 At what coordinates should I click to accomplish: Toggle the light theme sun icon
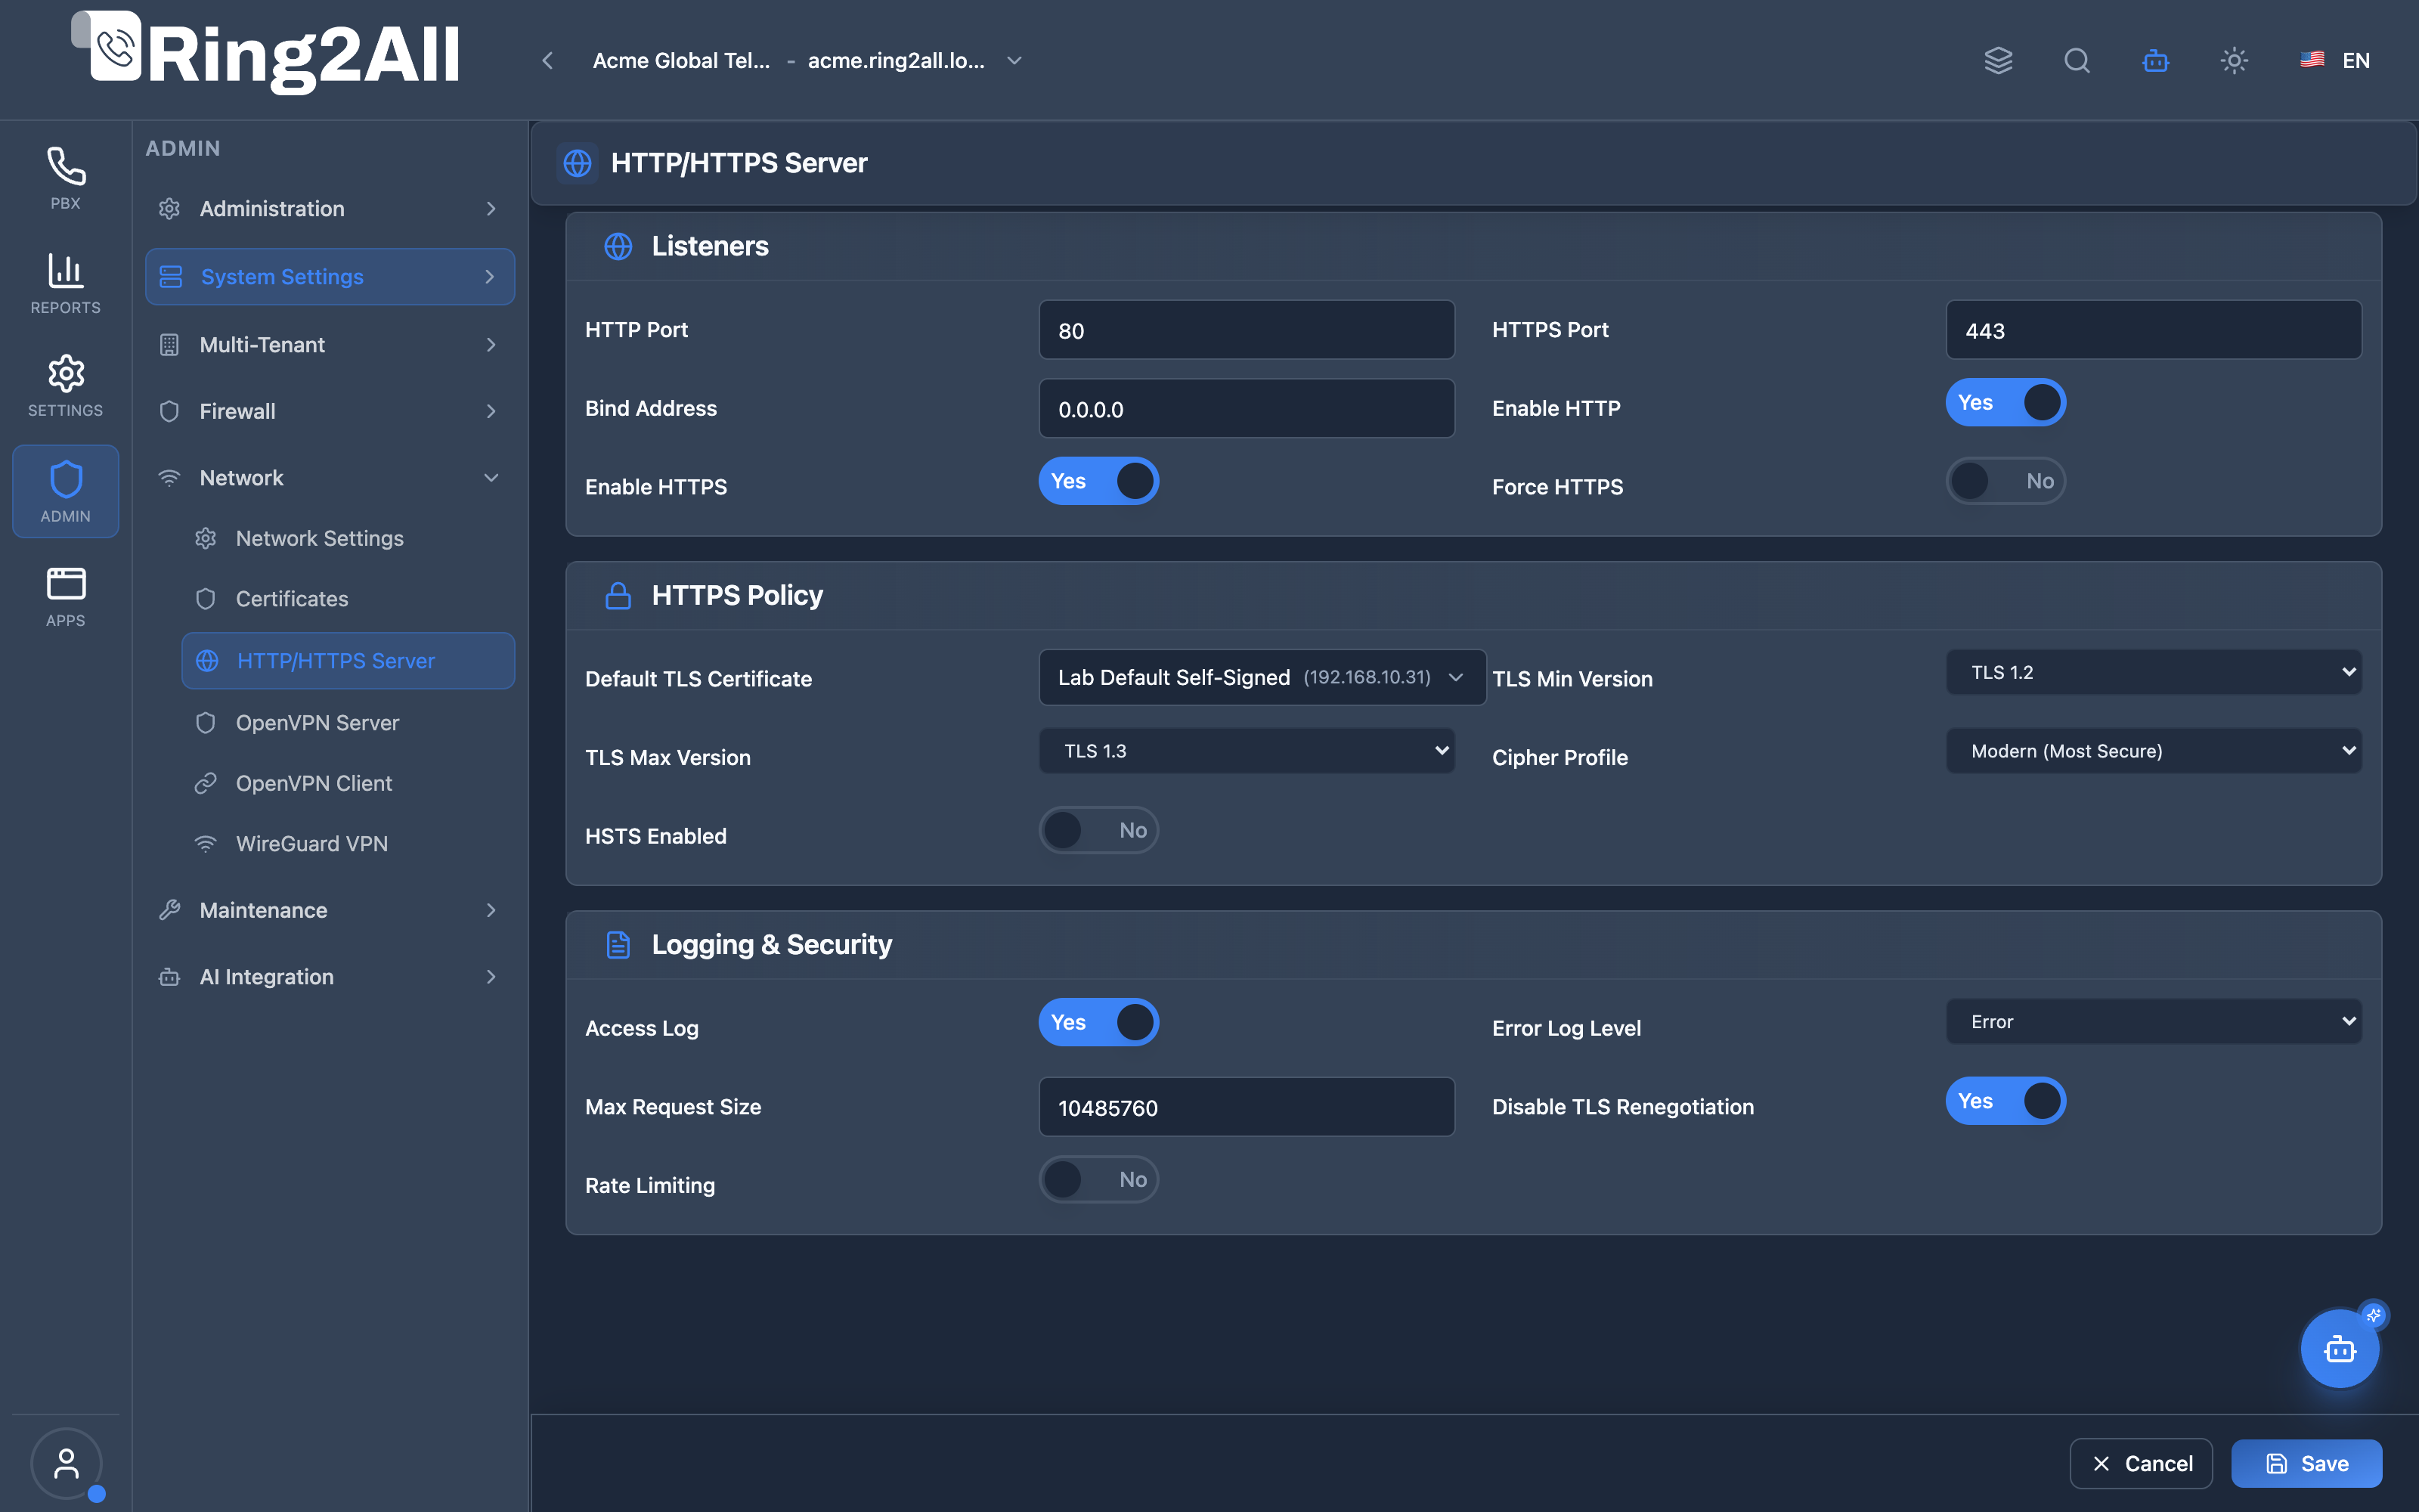tap(2234, 60)
